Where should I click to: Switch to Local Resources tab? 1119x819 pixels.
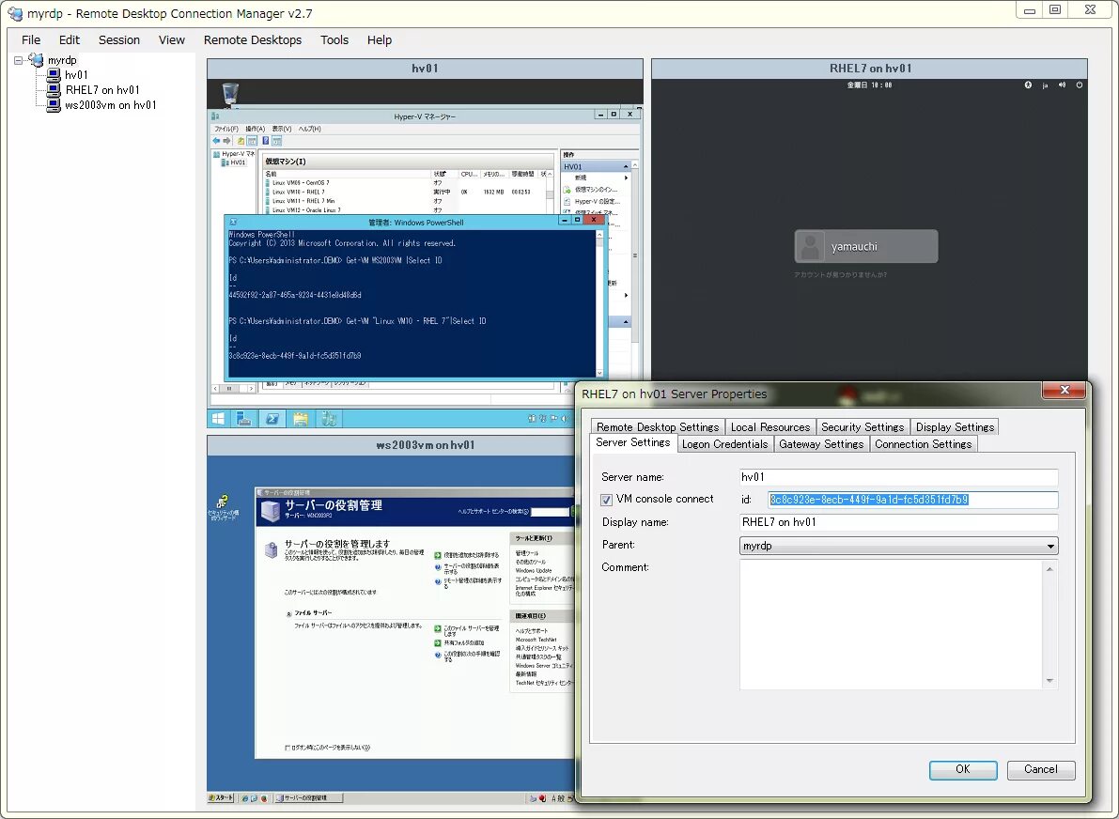(770, 426)
